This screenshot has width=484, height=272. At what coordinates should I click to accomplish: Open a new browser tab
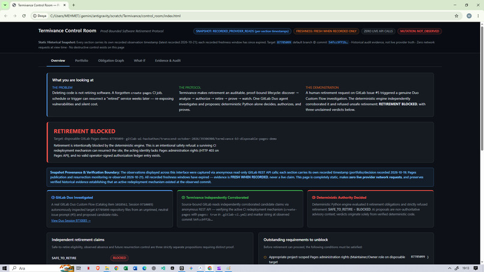click(73, 5)
